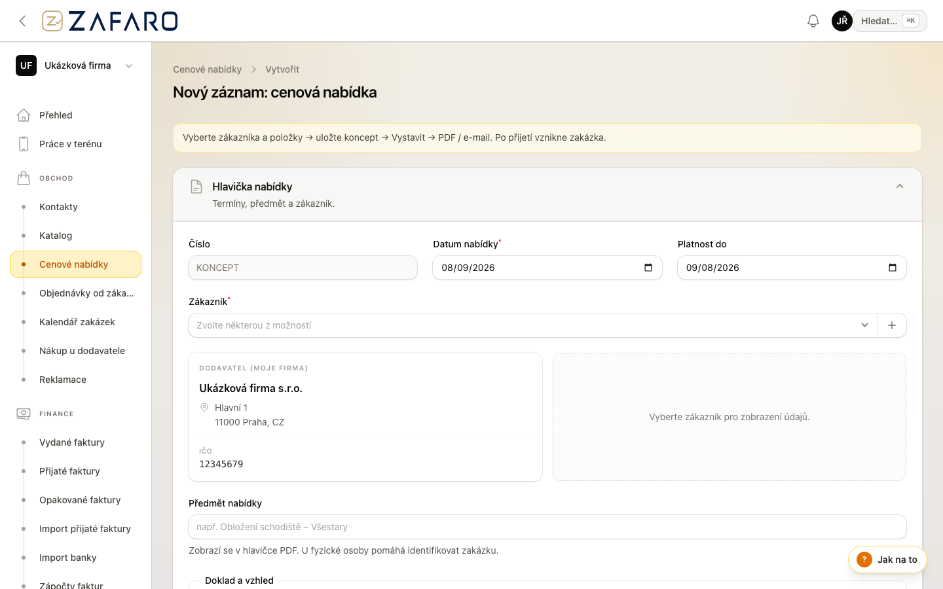Click the document icon beside Hlavička nabídky
The height and width of the screenshot is (589, 943).
point(196,187)
